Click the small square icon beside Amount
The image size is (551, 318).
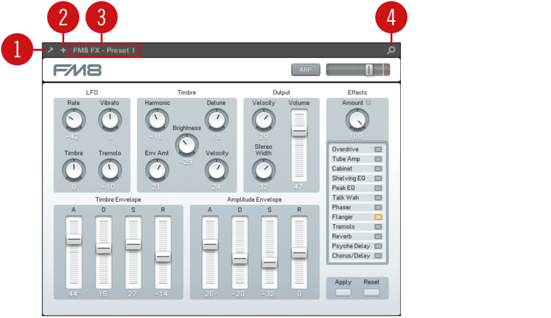tap(369, 103)
